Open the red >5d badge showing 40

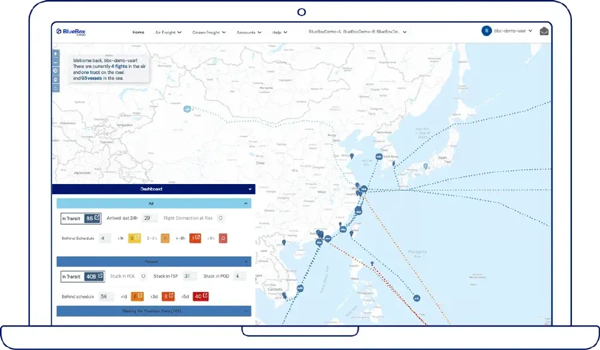201,297
